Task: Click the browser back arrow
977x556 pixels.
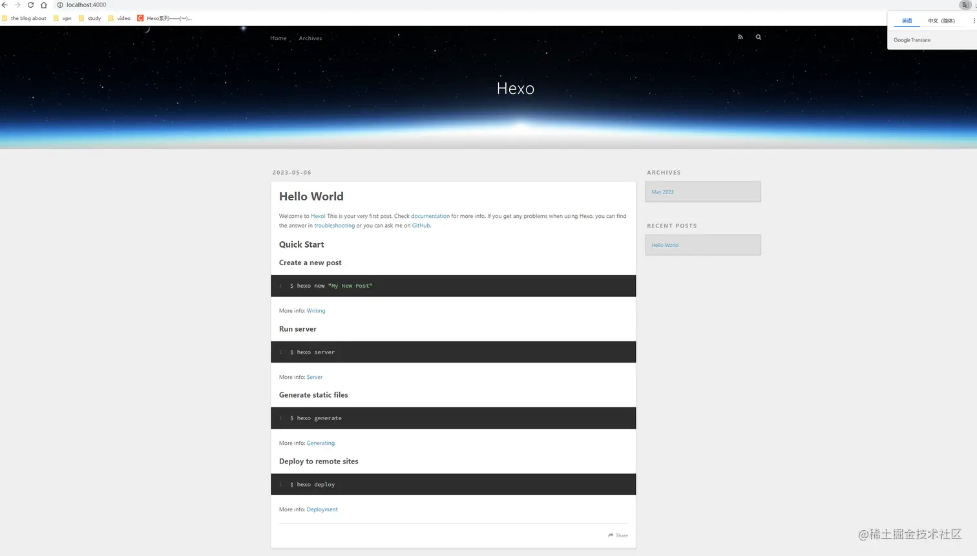Action: pyautogui.click(x=5, y=5)
